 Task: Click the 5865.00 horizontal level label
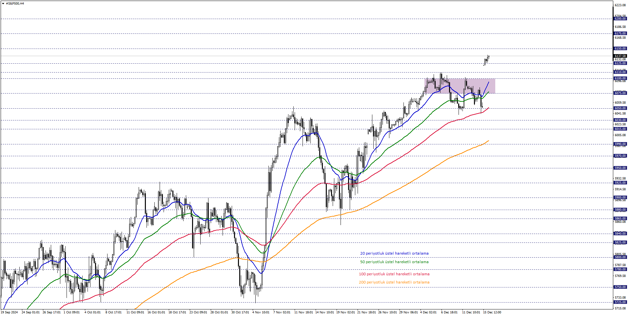pos(620,219)
